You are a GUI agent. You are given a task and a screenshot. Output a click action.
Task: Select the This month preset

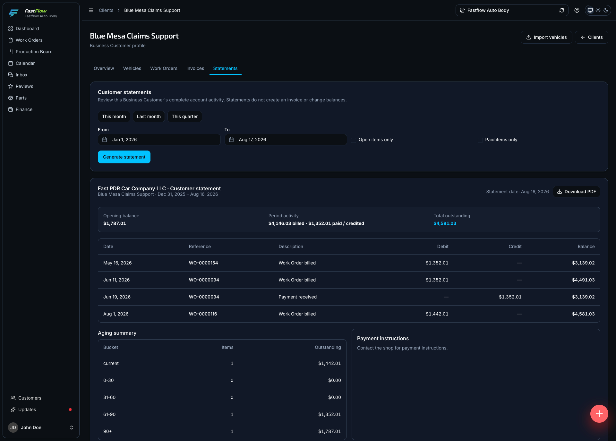click(114, 117)
